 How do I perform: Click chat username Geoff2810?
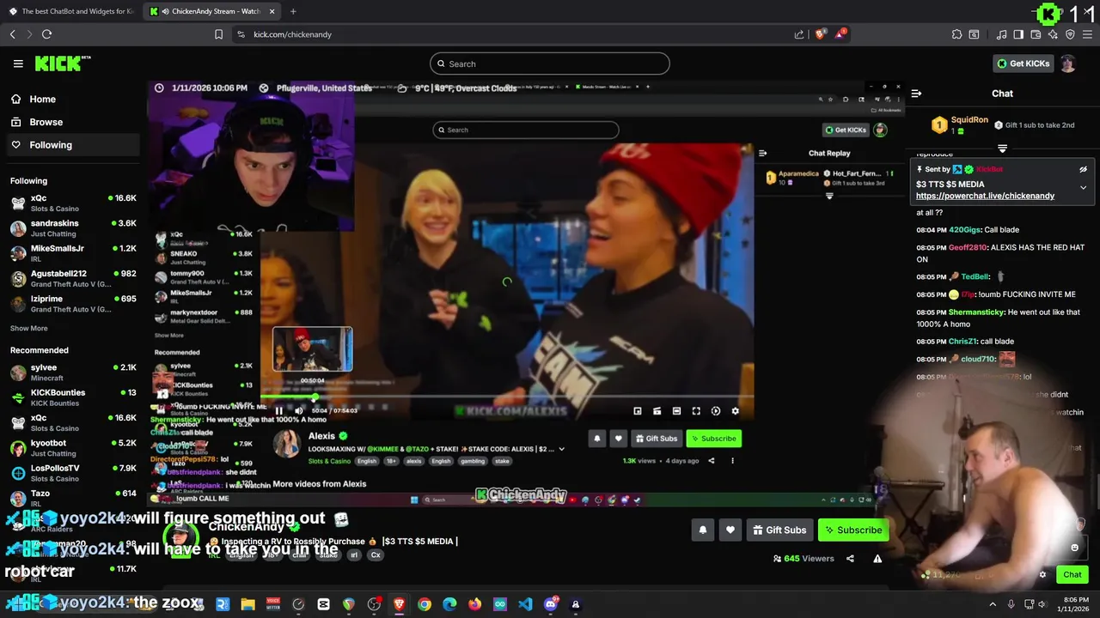[x=969, y=247]
